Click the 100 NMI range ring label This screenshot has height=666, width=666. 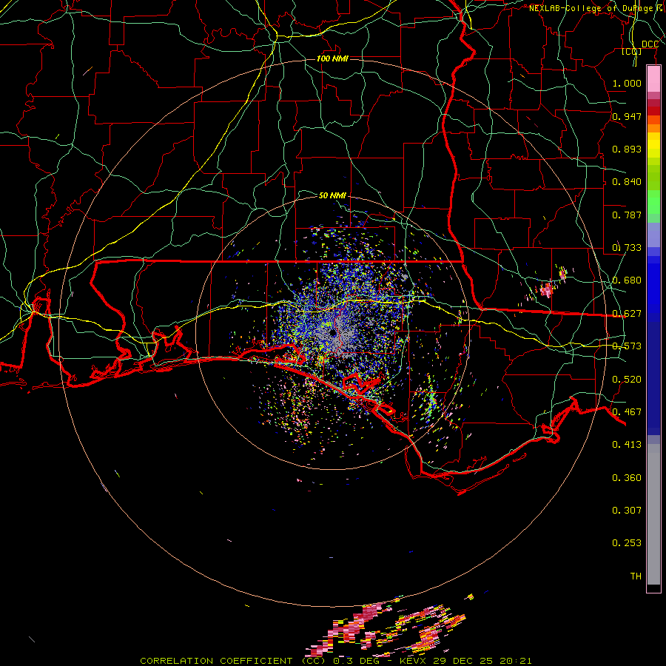pyautogui.click(x=332, y=58)
